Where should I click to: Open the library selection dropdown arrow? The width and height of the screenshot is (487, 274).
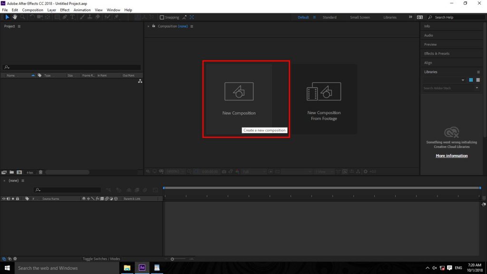coord(463,80)
